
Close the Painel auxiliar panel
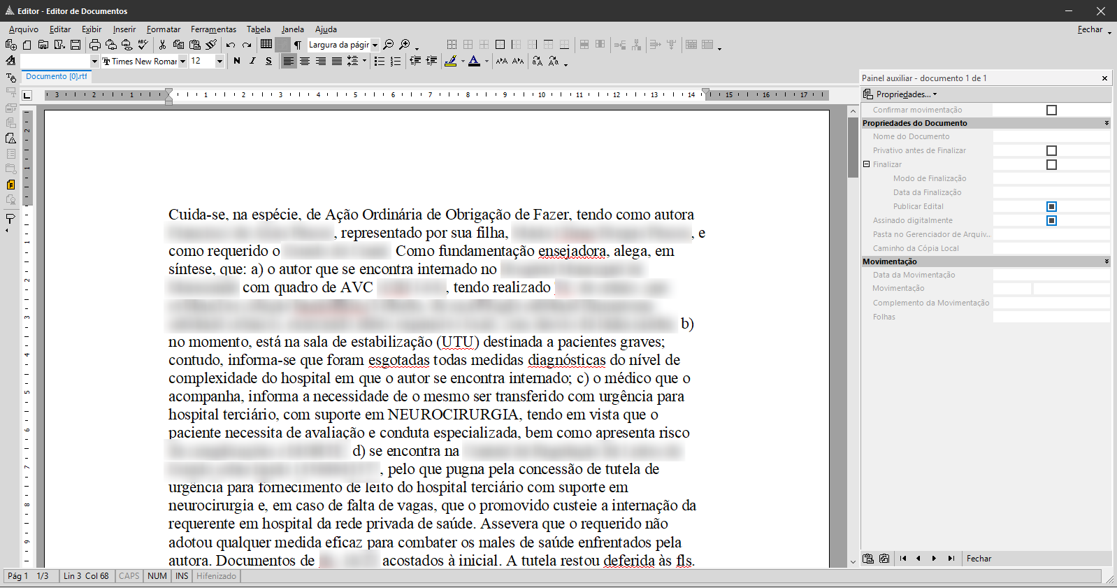pyautogui.click(x=1104, y=78)
